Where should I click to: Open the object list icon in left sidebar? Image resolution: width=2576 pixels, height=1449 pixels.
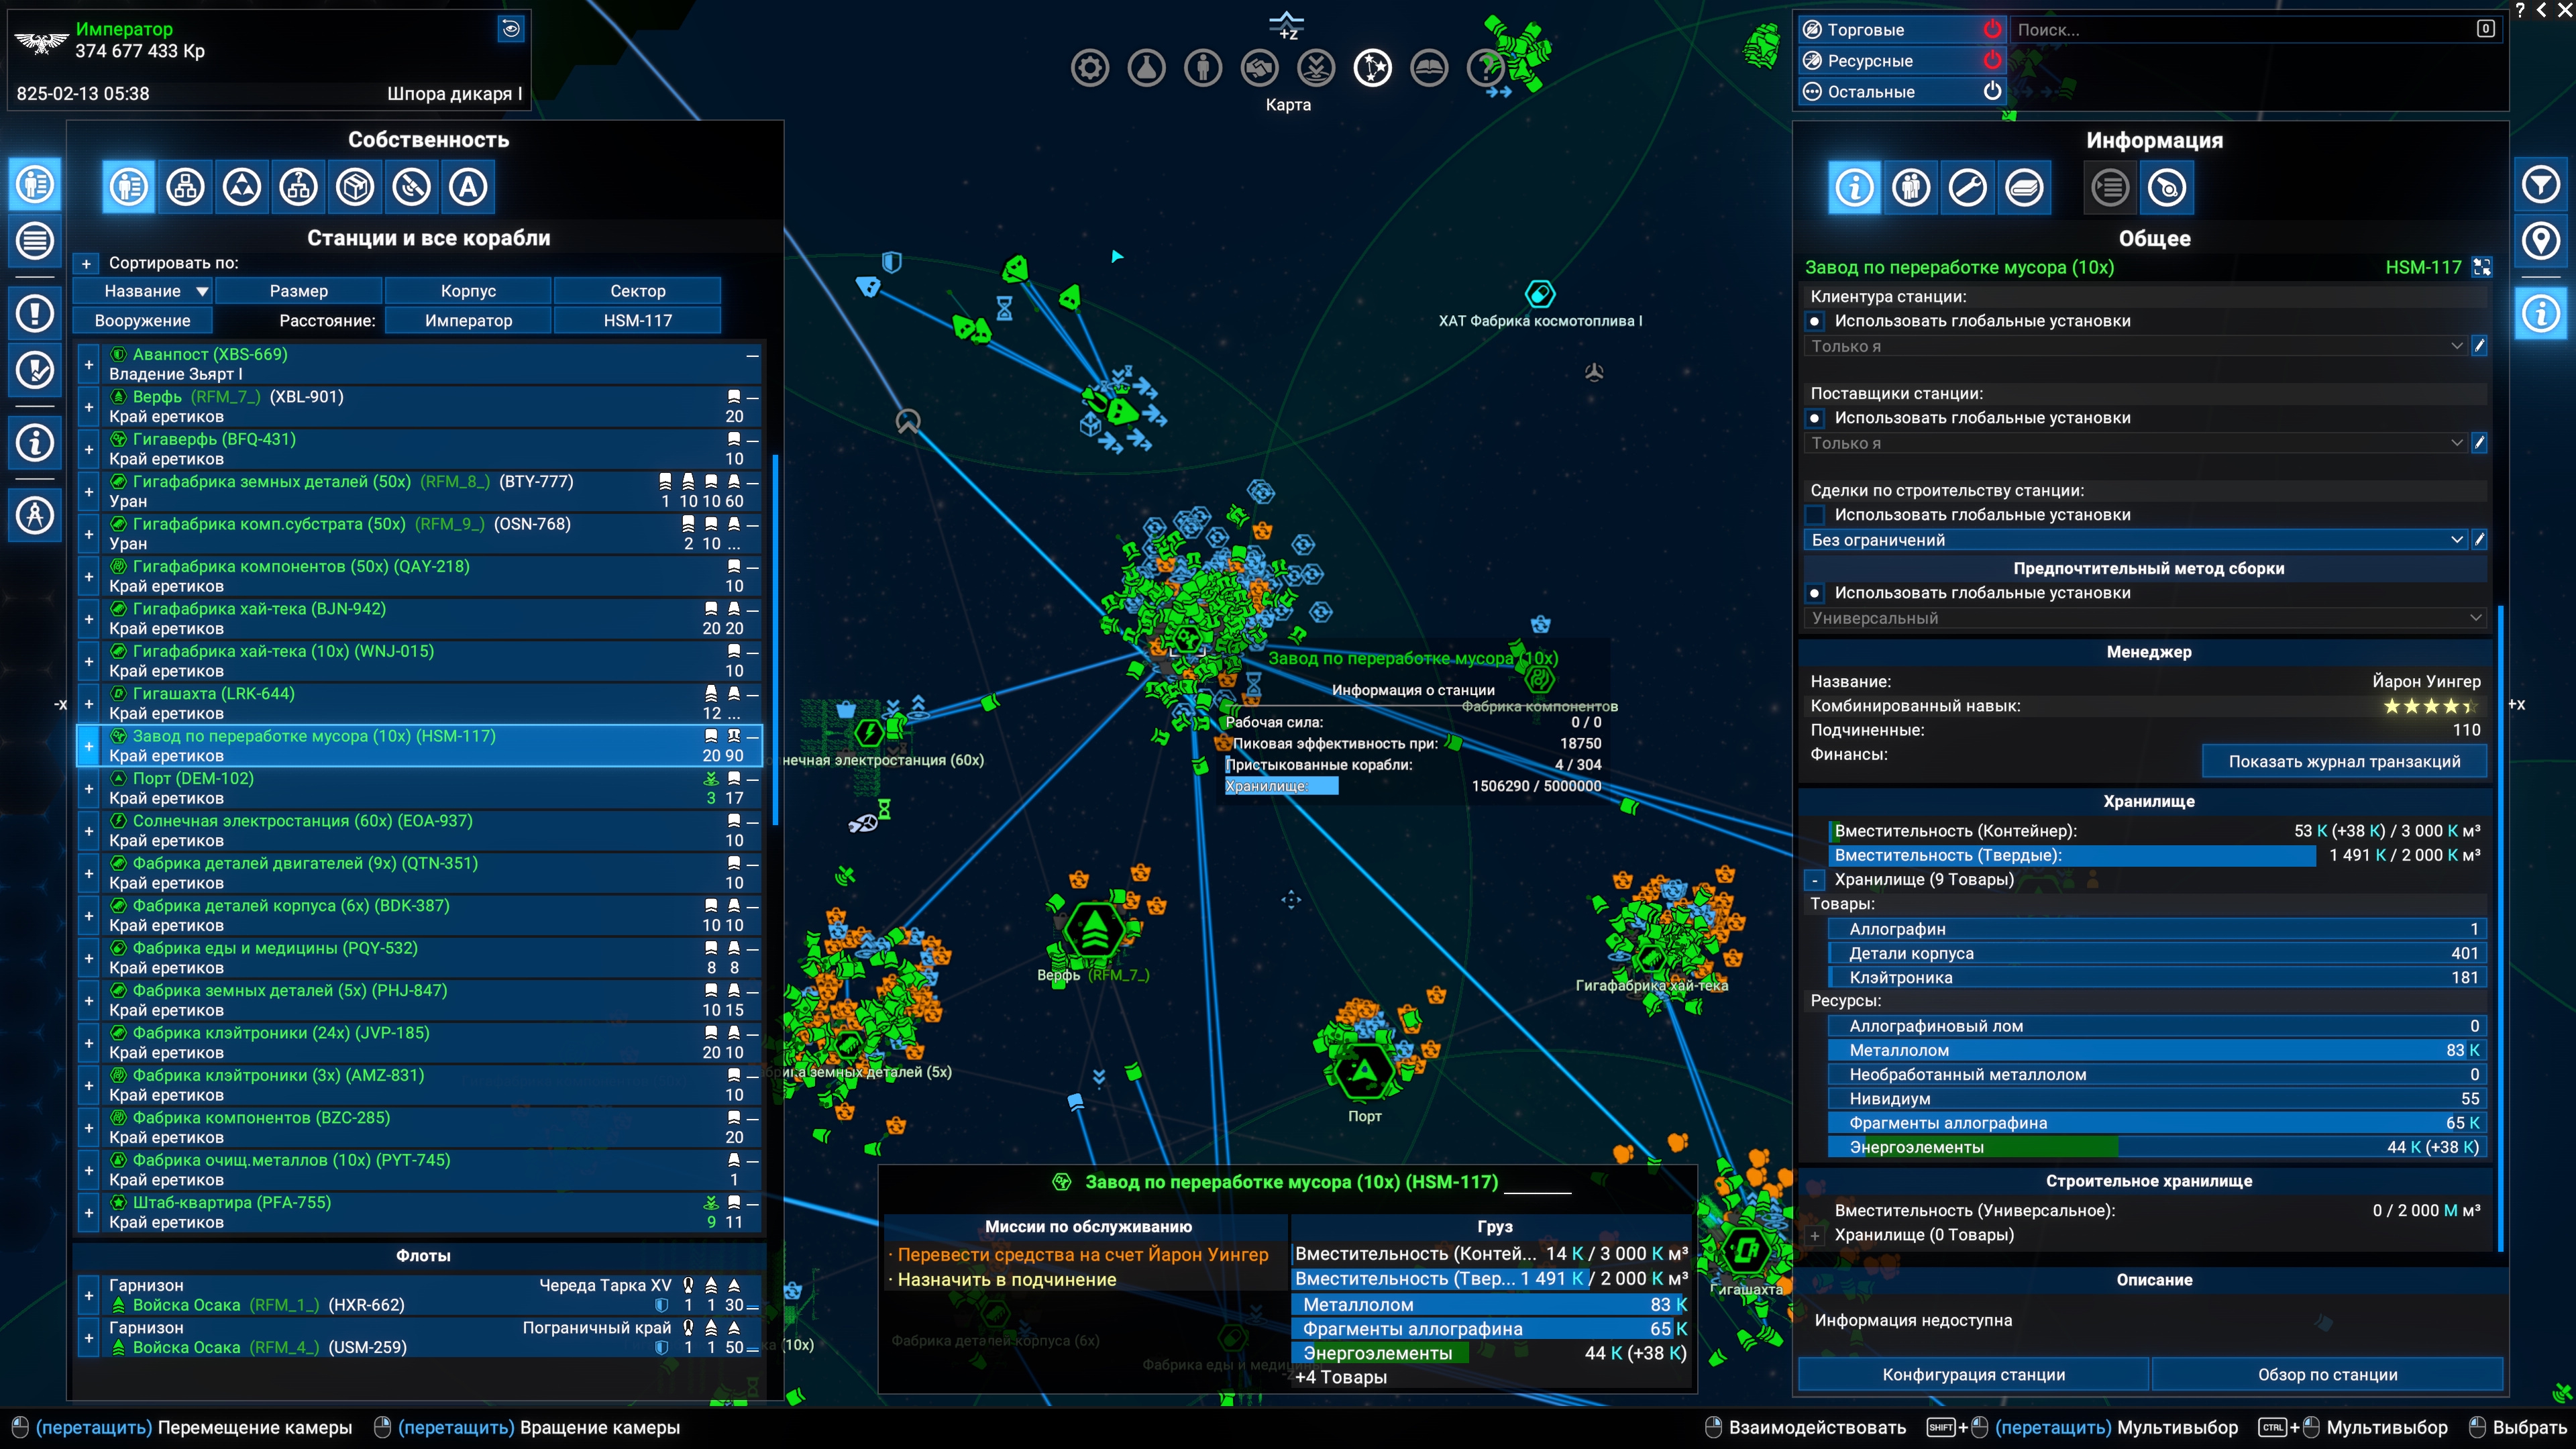point(35,241)
